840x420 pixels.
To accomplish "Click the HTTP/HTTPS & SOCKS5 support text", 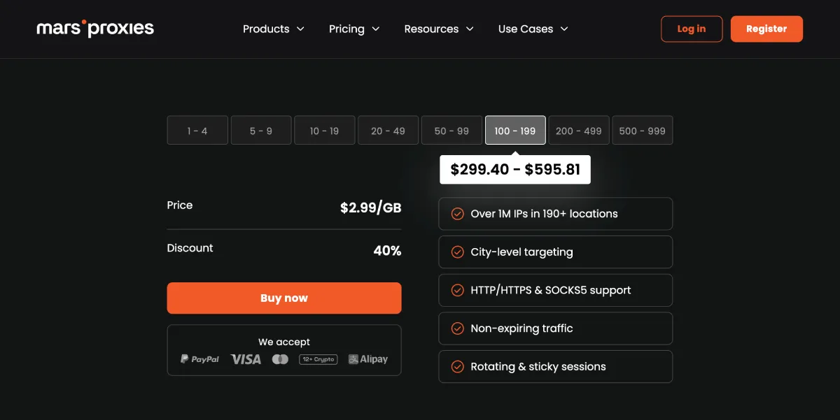I will (551, 290).
